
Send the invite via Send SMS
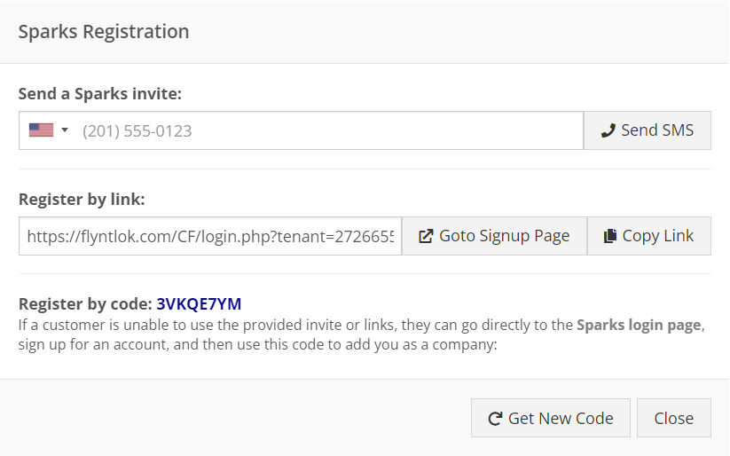(x=648, y=130)
